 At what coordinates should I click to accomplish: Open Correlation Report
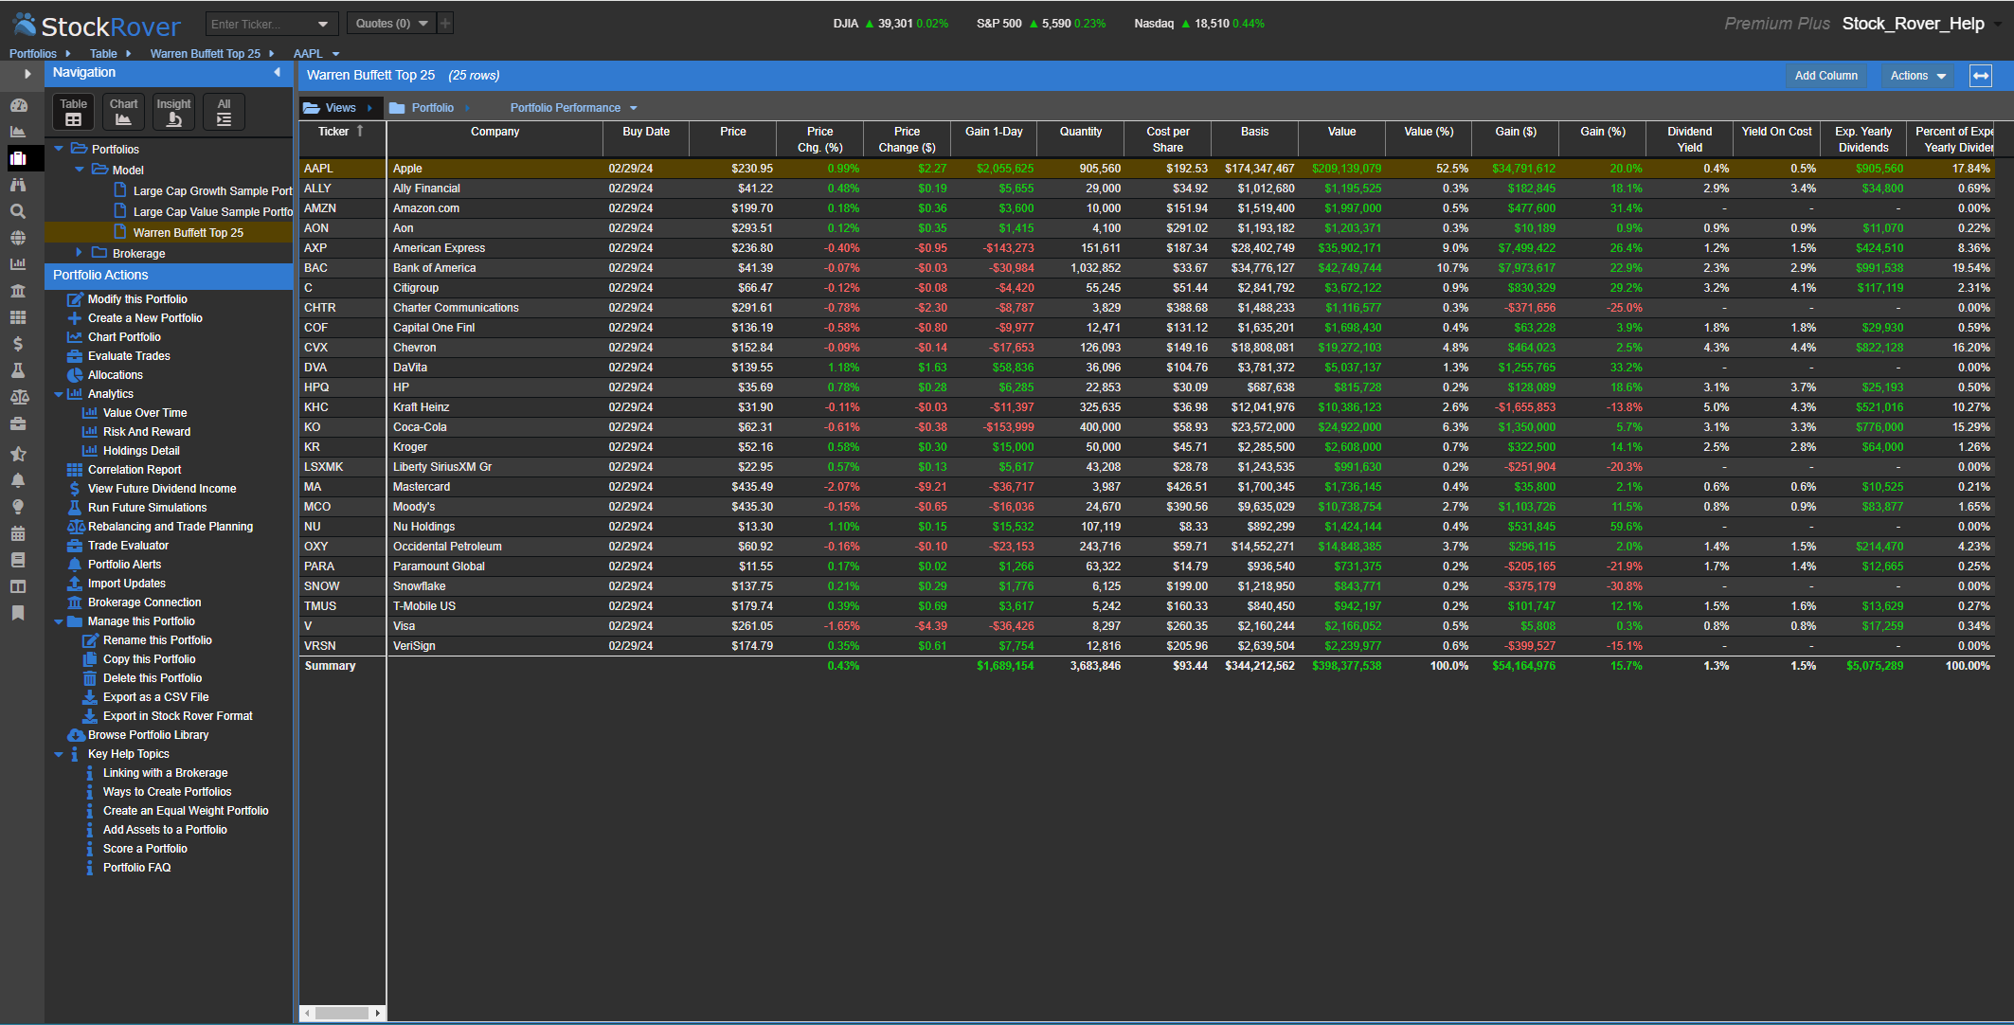click(x=135, y=470)
